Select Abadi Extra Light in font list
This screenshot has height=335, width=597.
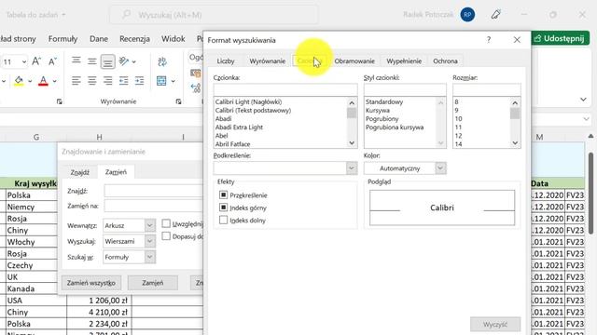239,127
